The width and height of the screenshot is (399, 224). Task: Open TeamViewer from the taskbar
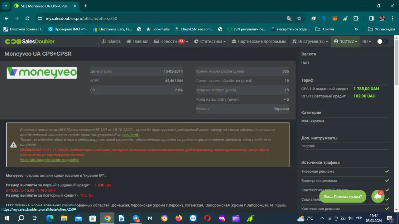(x=193, y=218)
